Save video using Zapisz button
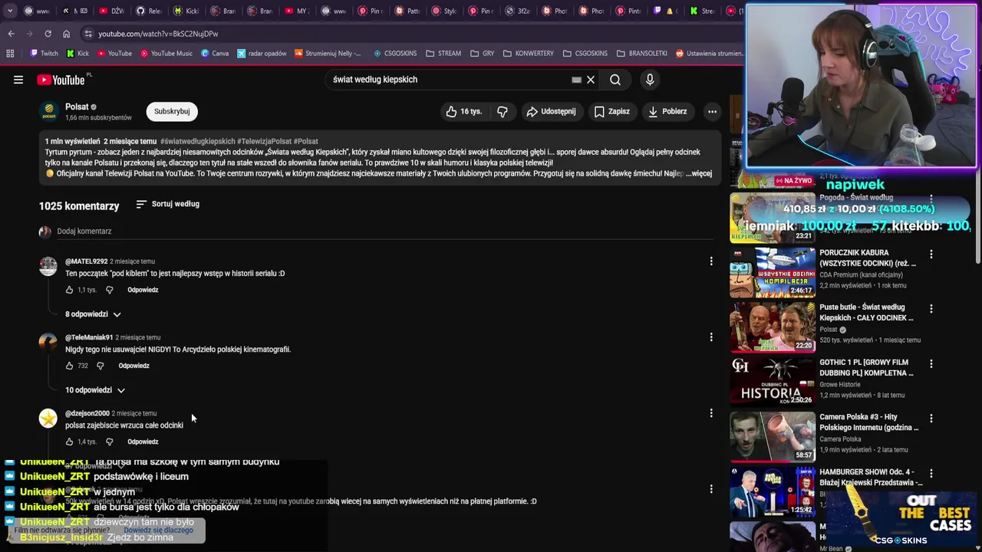 tap(612, 111)
